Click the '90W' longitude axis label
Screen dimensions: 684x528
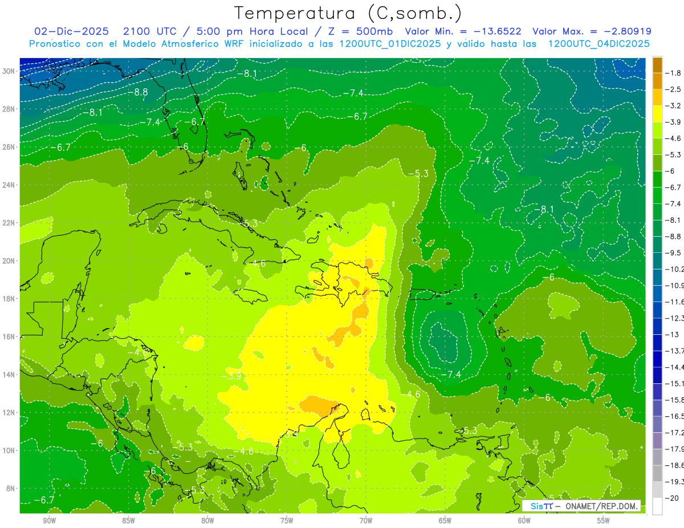pyautogui.click(x=49, y=521)
